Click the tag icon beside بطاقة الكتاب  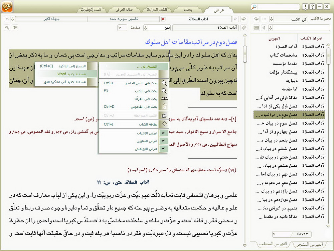tap(164, 124)
